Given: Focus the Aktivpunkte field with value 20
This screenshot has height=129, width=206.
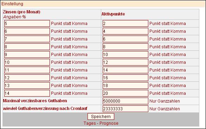Looking at the screenshot, I should pos(125,93).
